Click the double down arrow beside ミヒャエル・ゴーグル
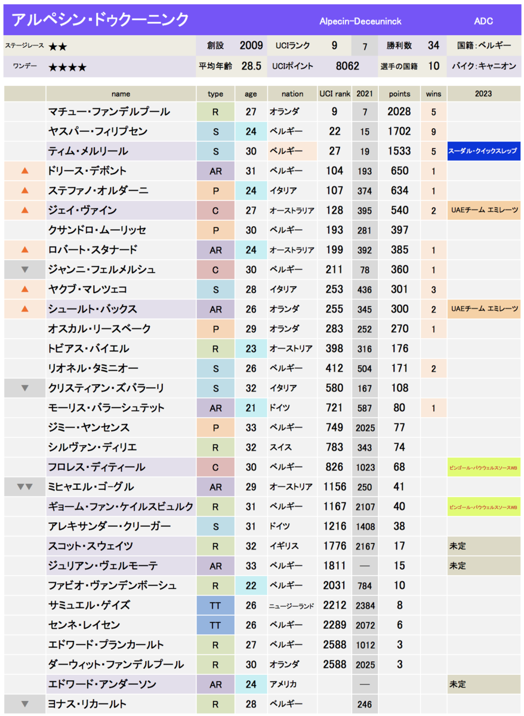524x716 pixels. click(24, 487)
